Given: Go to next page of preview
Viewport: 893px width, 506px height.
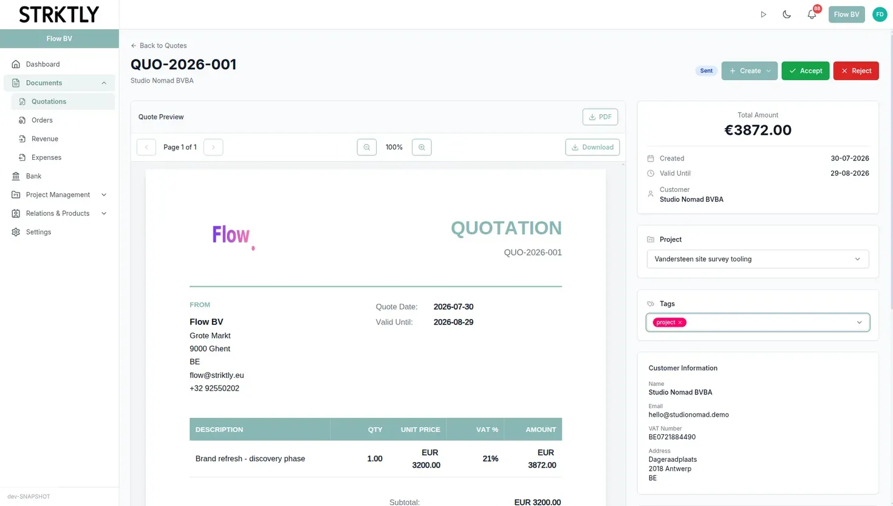Looking at the screenshot, I should pos(213,147).
